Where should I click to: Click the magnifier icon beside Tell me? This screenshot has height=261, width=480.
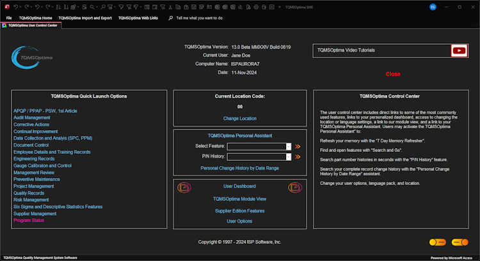(x=170, y=18)
